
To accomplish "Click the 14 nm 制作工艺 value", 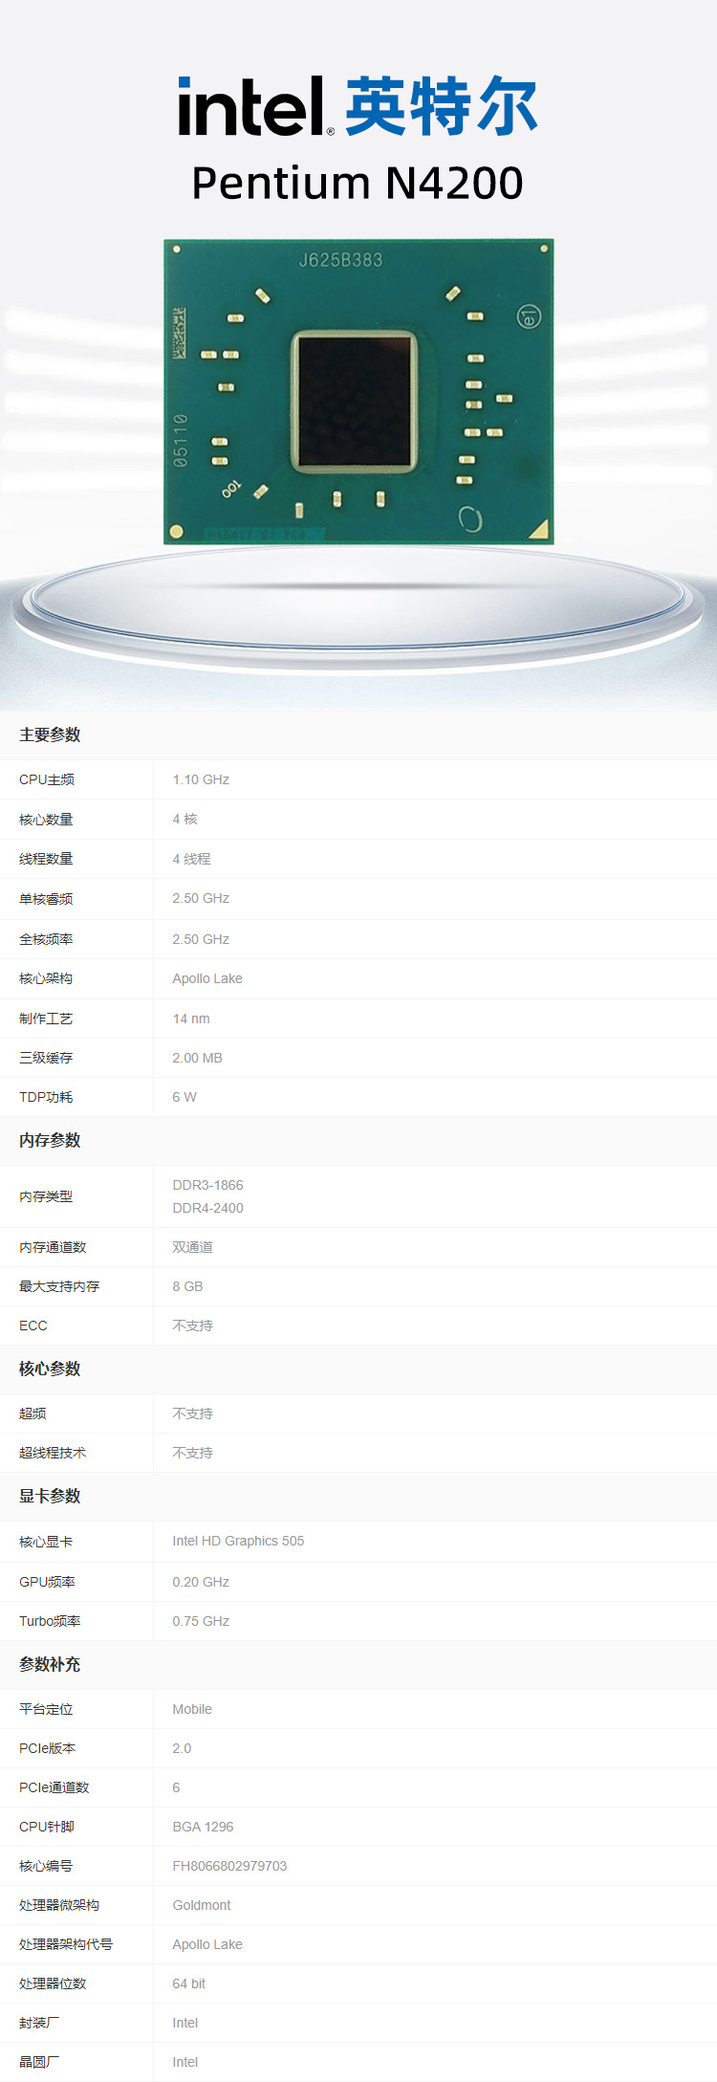I will click(x=191, y=1019).
